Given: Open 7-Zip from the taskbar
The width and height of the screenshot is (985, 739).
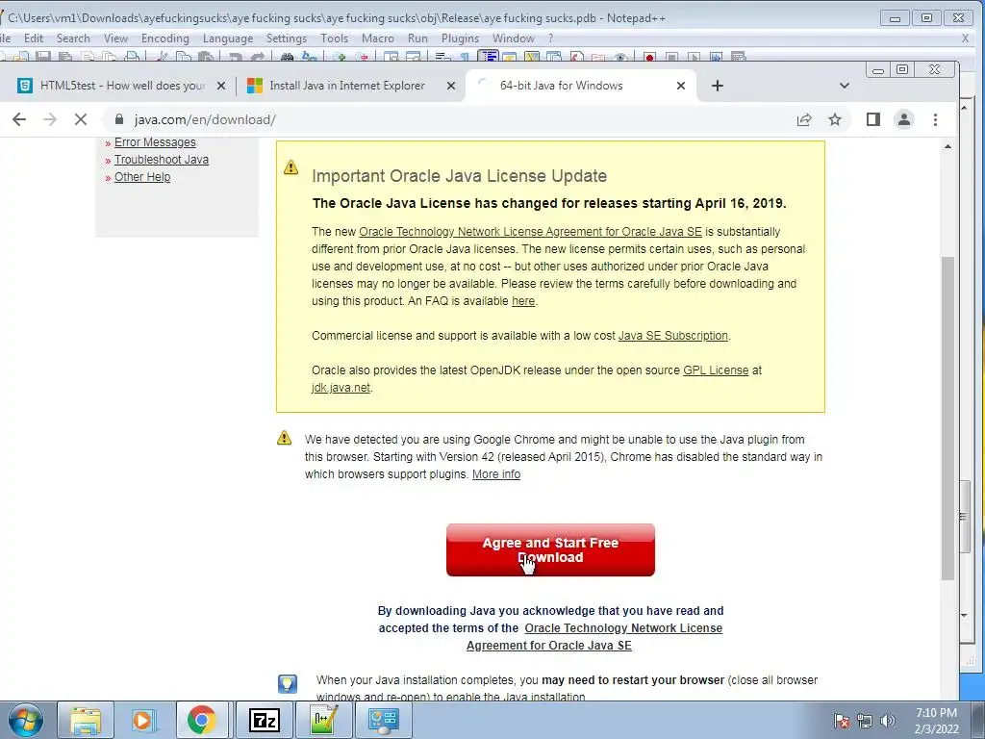Looking at the screenshot, I should (x=264, y=720).
